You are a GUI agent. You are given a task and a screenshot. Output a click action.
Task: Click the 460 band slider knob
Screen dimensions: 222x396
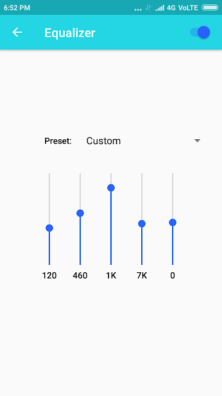pyautogui.click(x=80, y=213)
